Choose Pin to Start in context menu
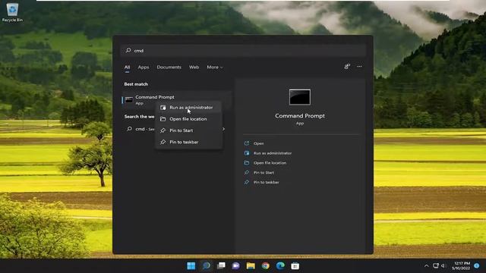 pyautogui.click(x=189, y=130)
